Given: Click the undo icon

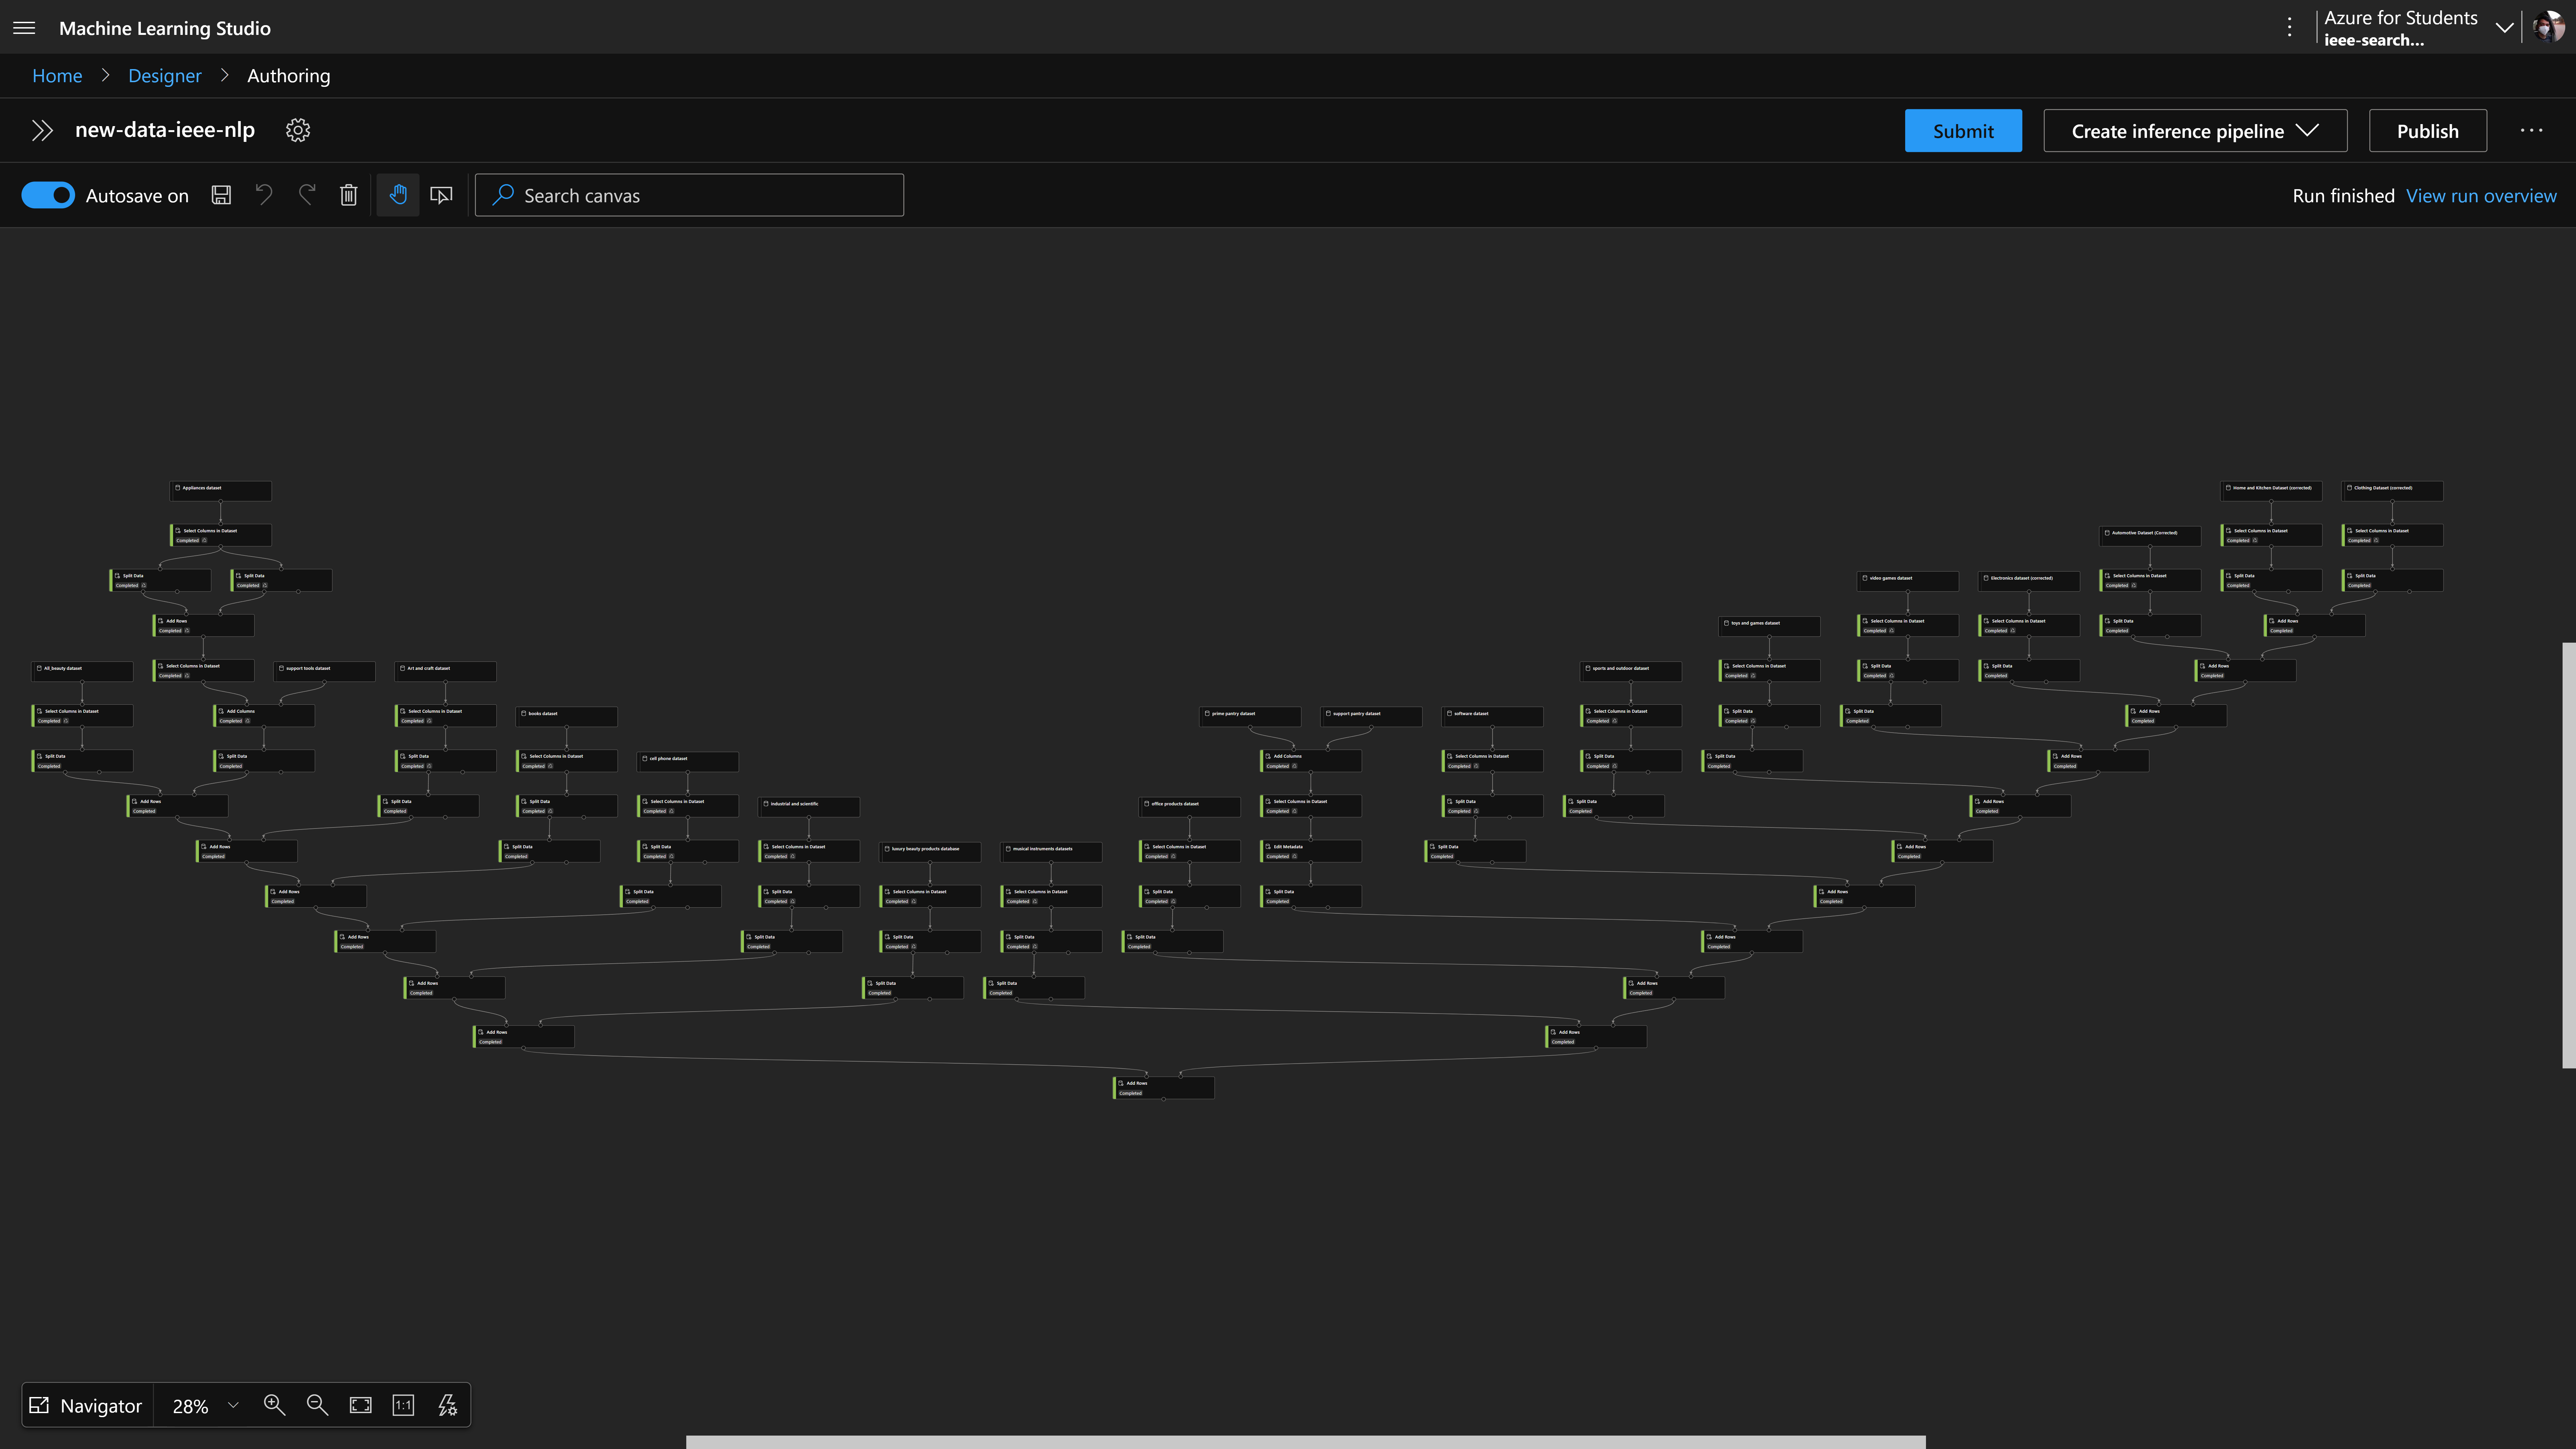Looking at the screenshot, I should 264,195.
